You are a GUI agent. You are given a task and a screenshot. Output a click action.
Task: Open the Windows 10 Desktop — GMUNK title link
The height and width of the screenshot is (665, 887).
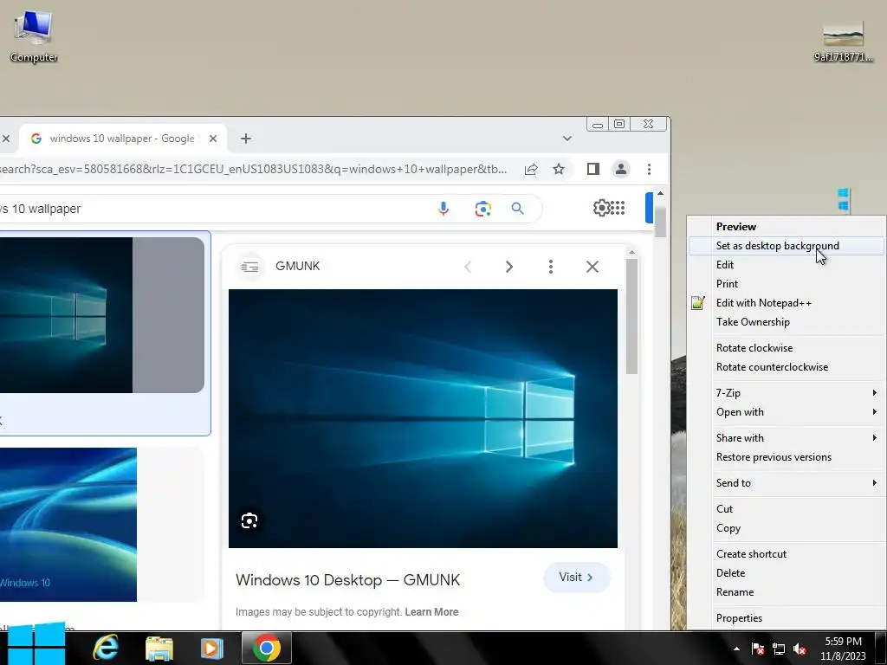point(347,580)
